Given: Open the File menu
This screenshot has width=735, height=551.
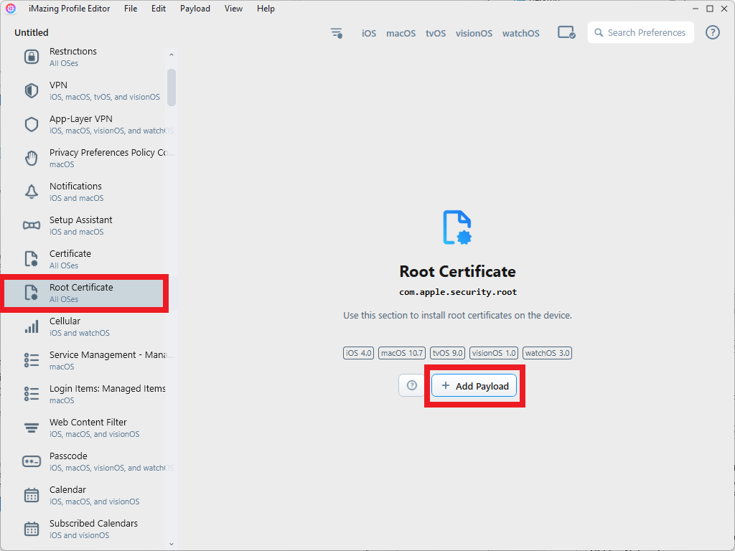Looking at the screenshot, I should tap(131, 9).
